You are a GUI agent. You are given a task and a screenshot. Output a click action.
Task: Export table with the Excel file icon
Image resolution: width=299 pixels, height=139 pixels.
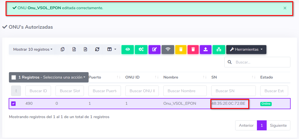(74, 49)
